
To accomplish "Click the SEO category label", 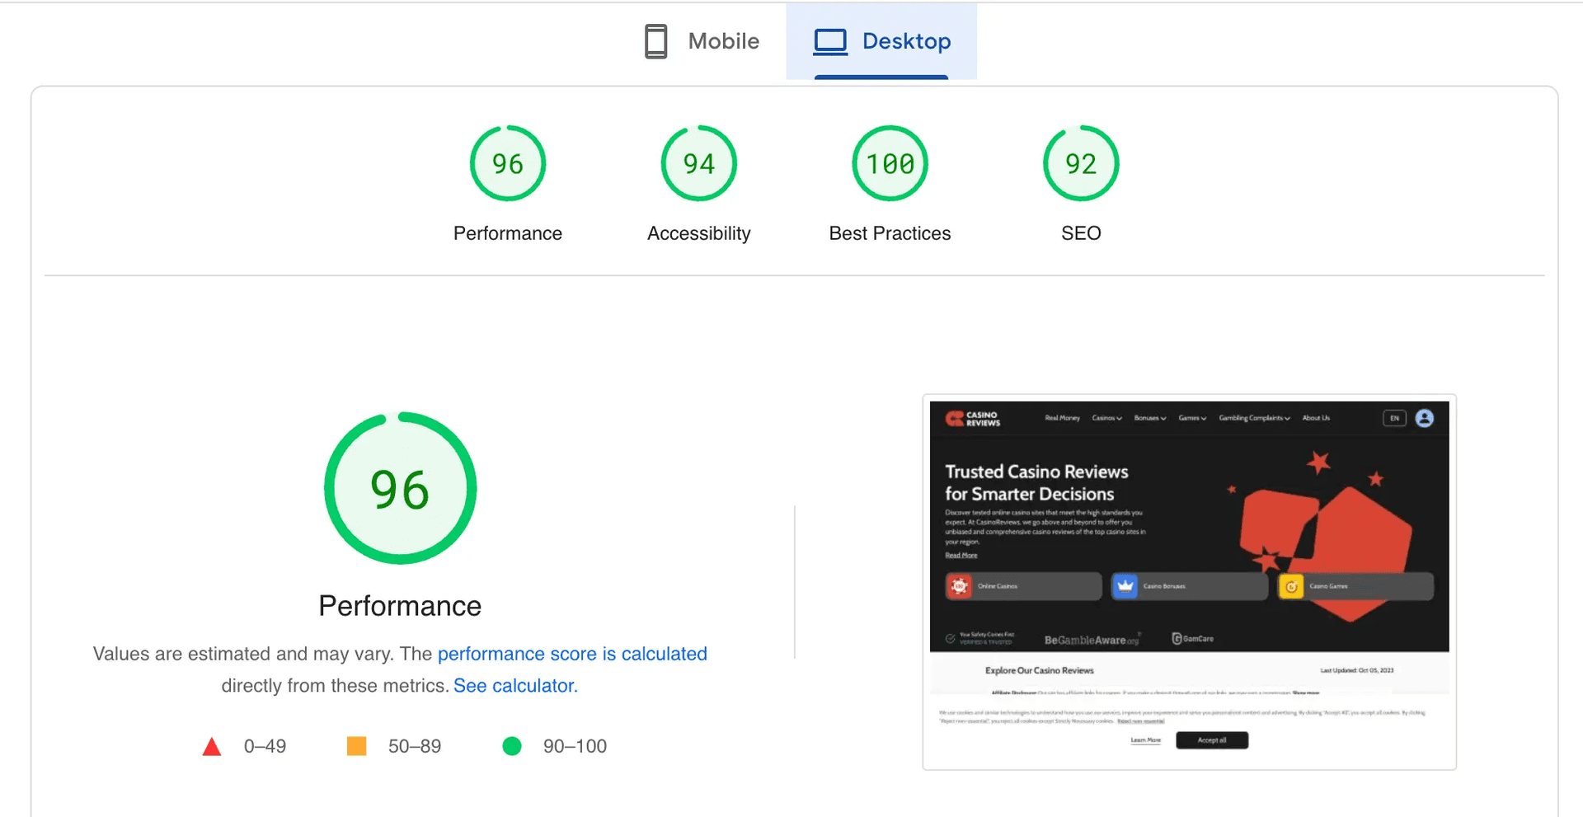I will pyautogui.click(x=1081, y=233).
